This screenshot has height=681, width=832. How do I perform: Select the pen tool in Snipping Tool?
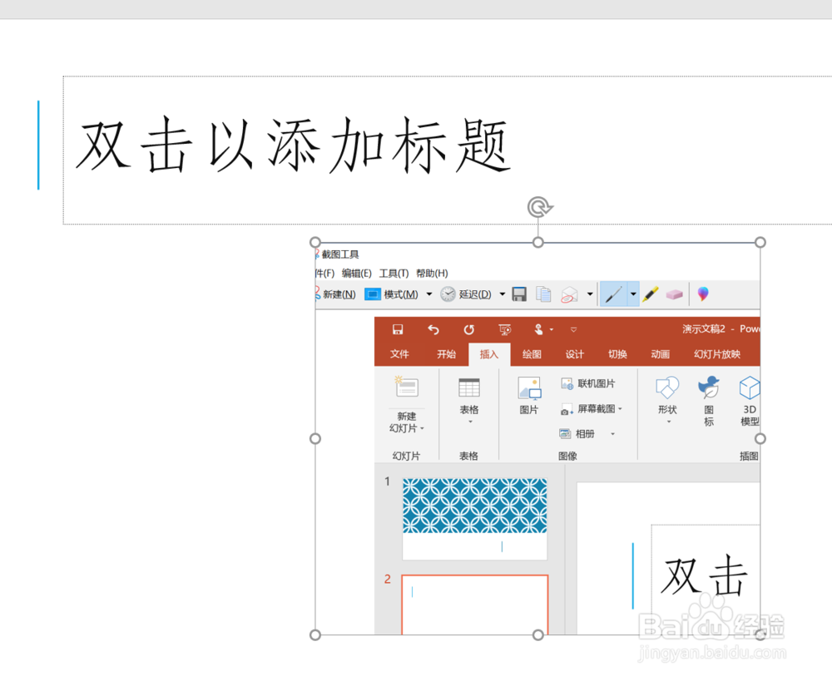tap(613, 294)
